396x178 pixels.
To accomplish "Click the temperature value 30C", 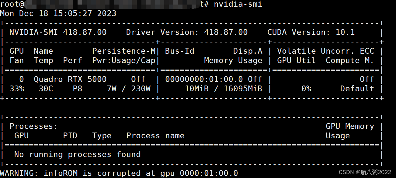I will click(x=46, y=89).
